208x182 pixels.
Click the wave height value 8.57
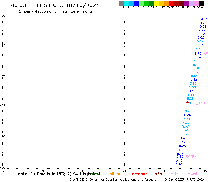coord(185,127)
